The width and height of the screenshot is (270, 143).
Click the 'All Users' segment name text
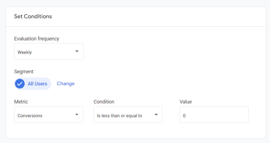tap(37, 84)
